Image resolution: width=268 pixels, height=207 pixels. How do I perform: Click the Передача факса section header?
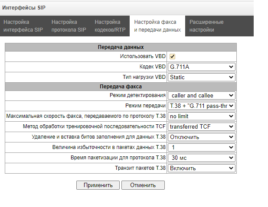click(121, 87)
